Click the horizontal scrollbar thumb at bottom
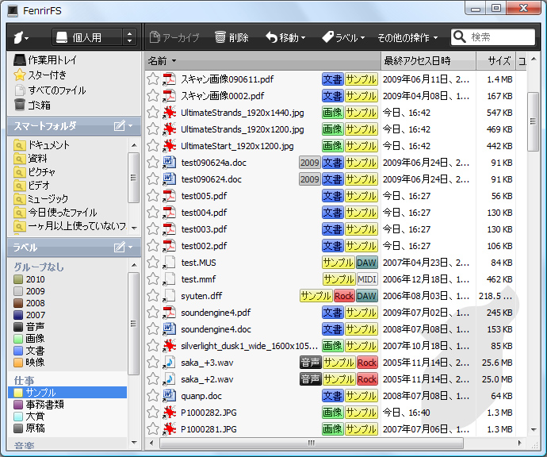This screenshot has height=457, width=547. pos(312,443)
